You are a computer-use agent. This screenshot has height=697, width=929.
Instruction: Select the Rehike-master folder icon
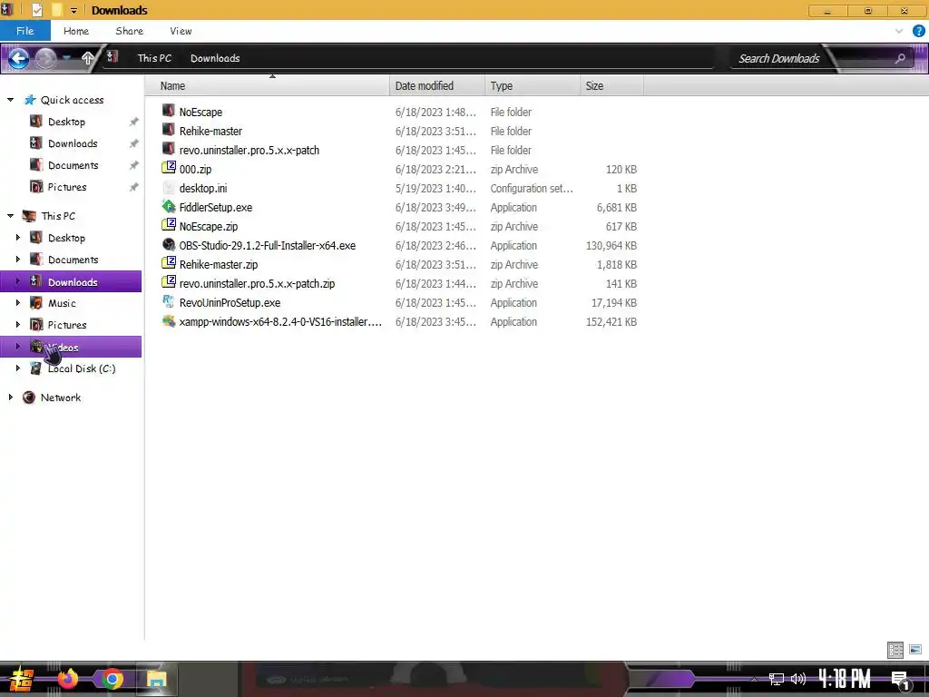[x=169, y=130]
